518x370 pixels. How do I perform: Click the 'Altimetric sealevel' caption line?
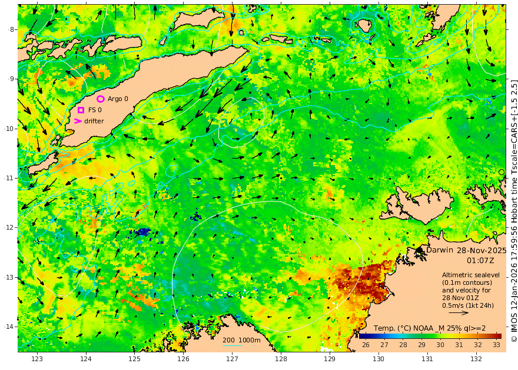tap(471, 275)
